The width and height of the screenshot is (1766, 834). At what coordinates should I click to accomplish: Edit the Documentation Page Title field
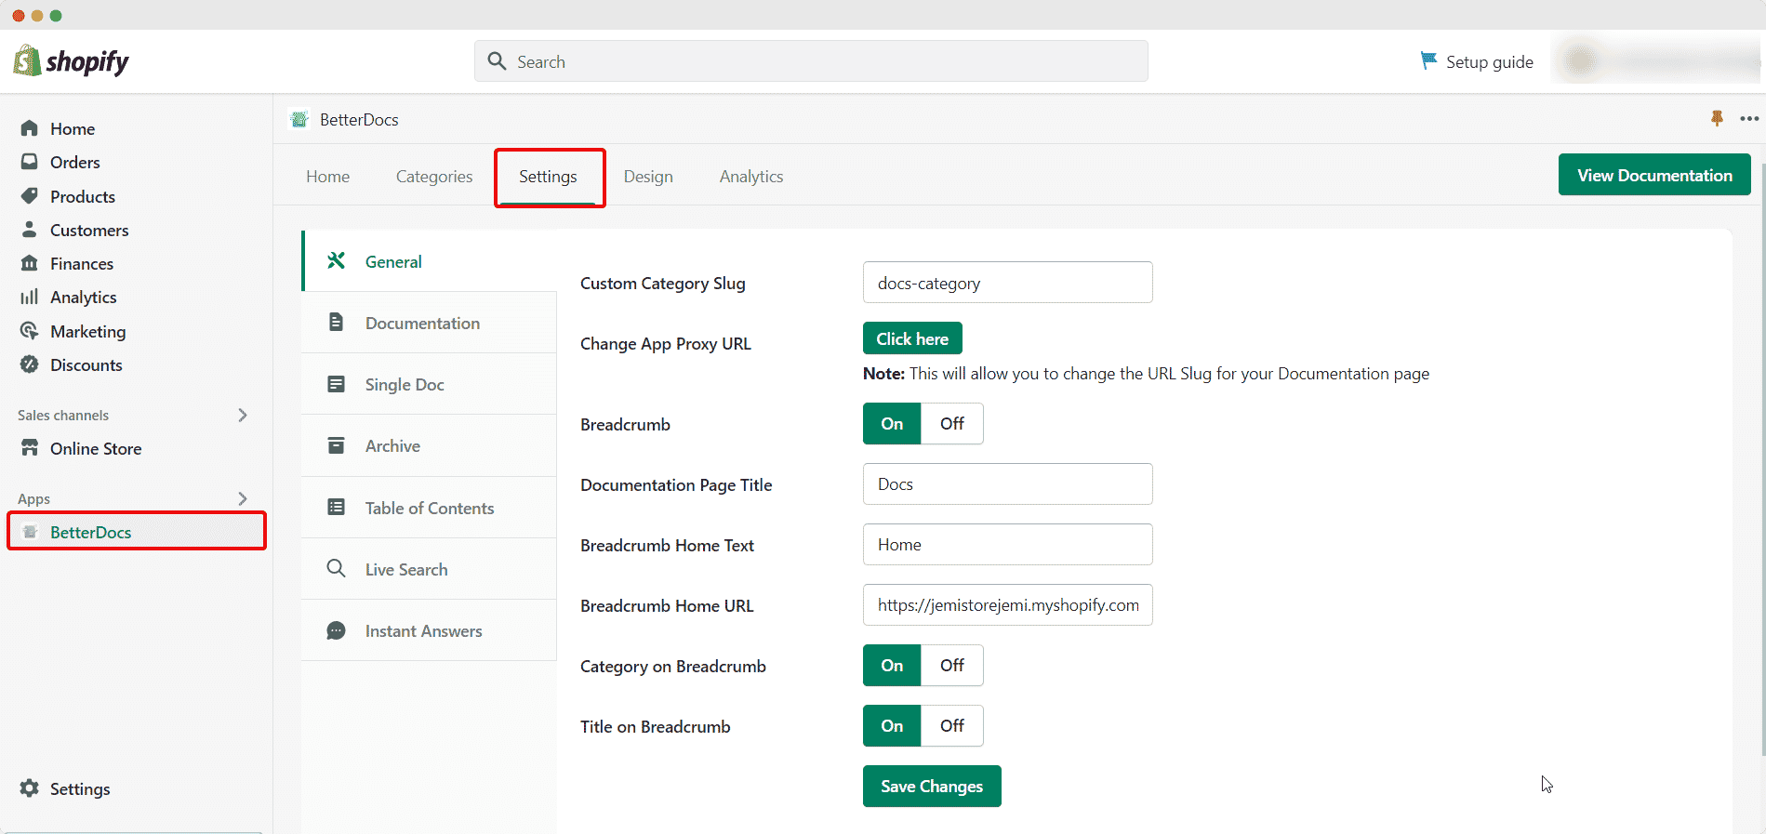point(1008,483)
